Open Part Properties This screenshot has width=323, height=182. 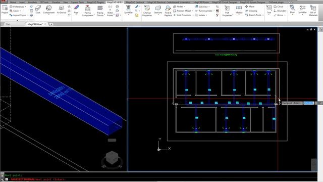point(227,11)
